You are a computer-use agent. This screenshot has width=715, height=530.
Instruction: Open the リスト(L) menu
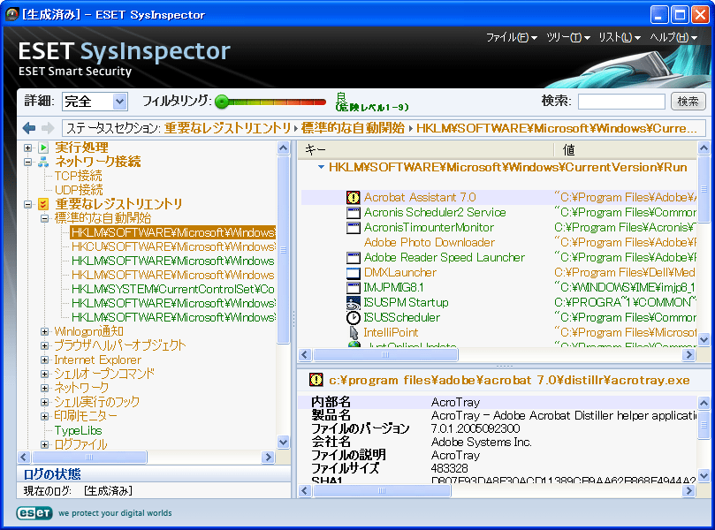(x=620, y=37)
